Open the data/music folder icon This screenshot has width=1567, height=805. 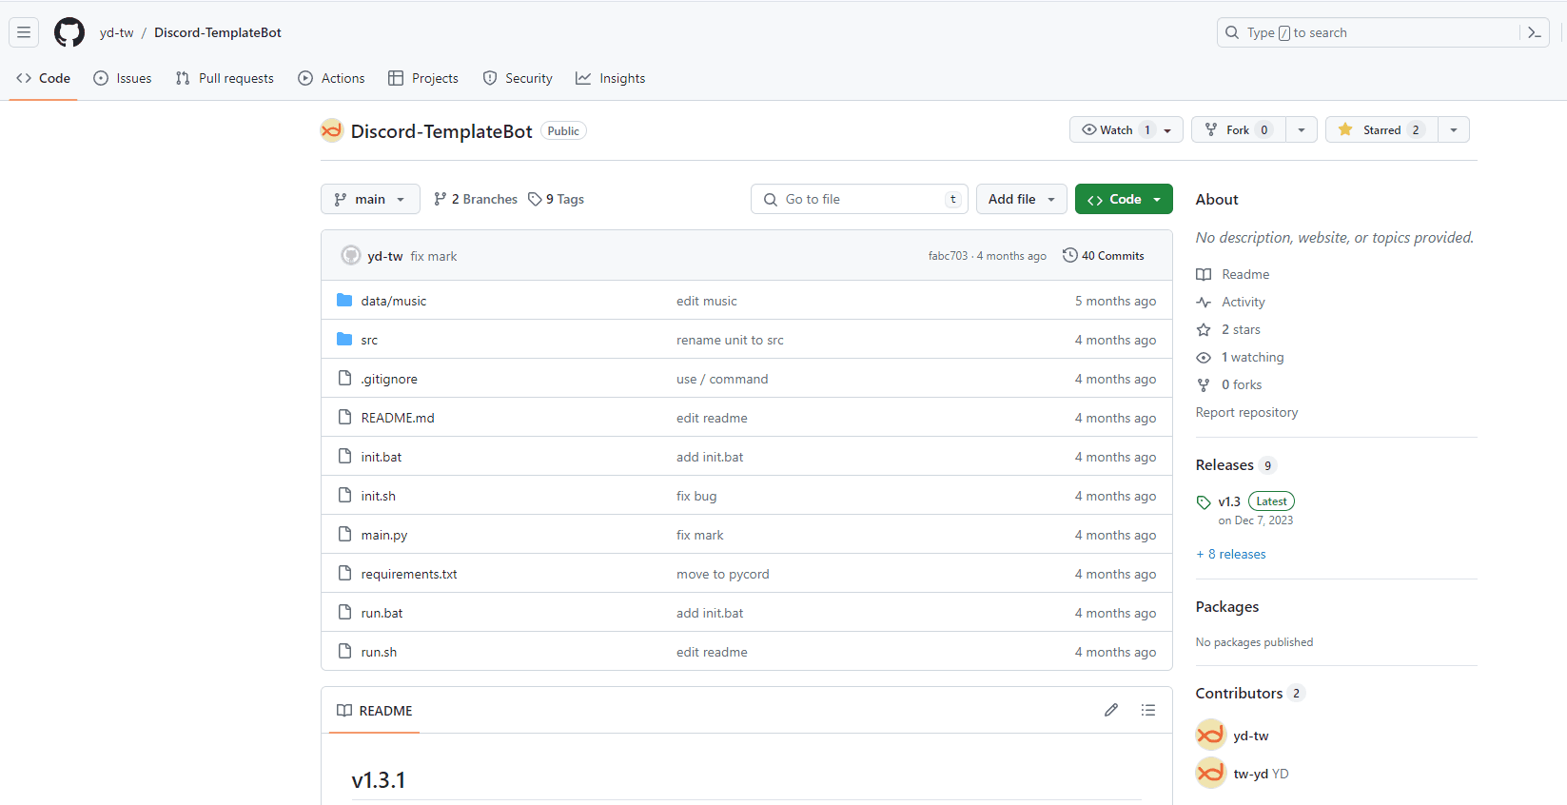point(344,301)
